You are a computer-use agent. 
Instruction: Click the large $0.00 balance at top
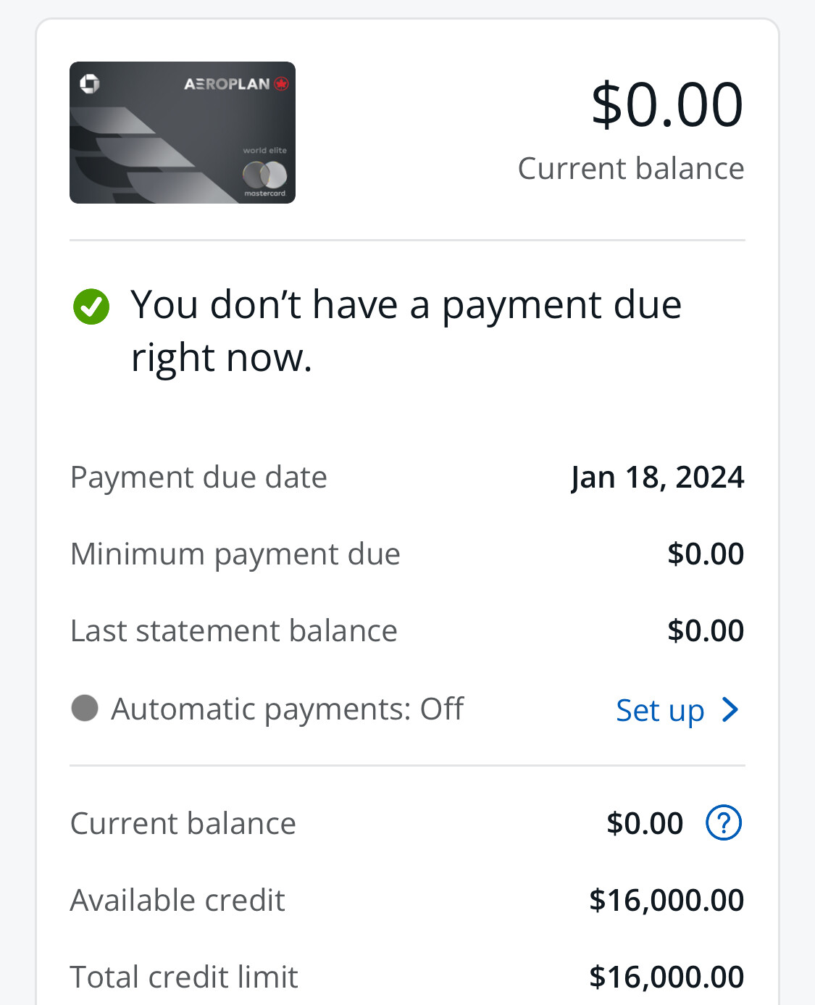click(667, 105)
